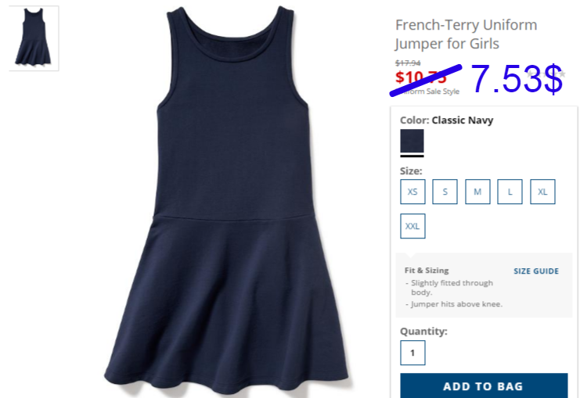Select the navy jumper thumbnail image
Image resolution: width=580 pixels, height=398 pixels.
34,38
